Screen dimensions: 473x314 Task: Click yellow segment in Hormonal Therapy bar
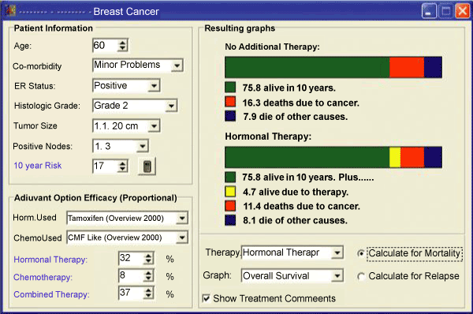(395, 157)
